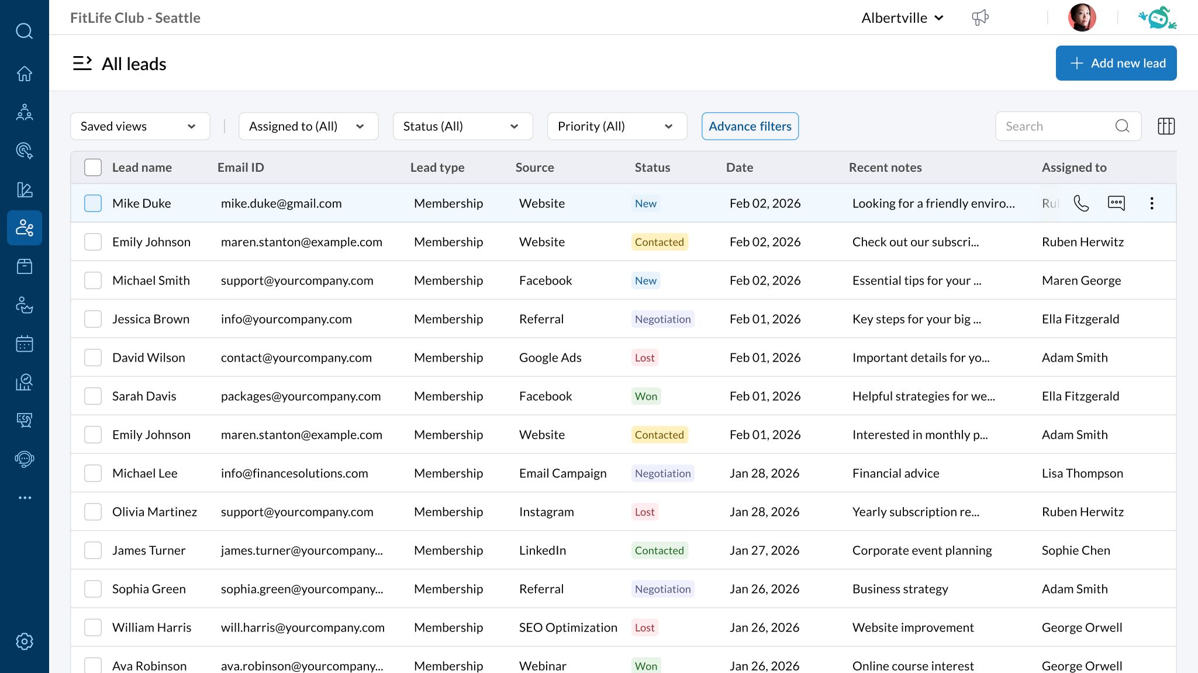This screenshot has height=673, width=1198.
Task: Click the Advance filters button
Action: (x=750, y=126)
